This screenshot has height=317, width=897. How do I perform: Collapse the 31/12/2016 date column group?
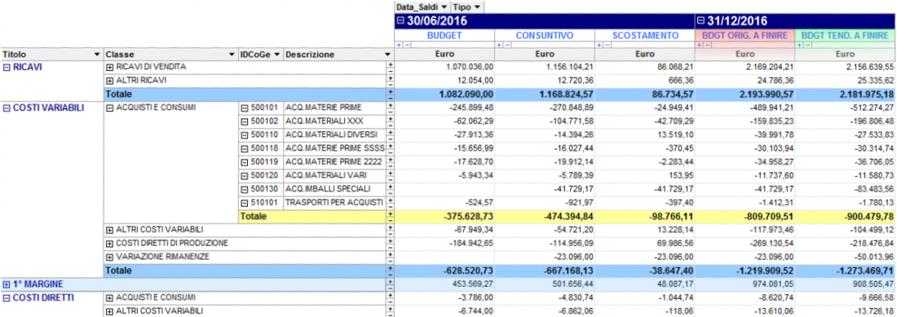tap(700, 21)
